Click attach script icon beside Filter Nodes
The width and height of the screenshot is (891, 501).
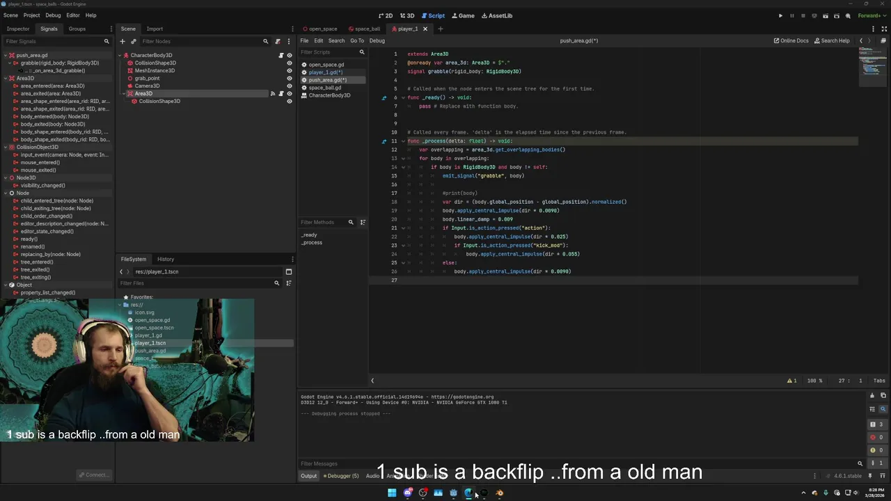(x=278, y=41)
